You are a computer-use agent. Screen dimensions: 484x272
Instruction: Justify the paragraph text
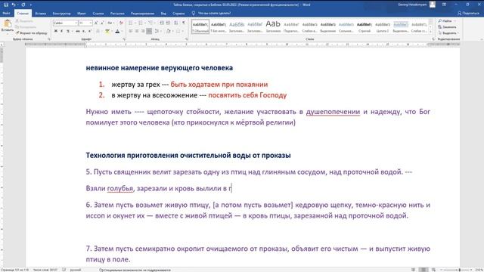coord(149,31)
